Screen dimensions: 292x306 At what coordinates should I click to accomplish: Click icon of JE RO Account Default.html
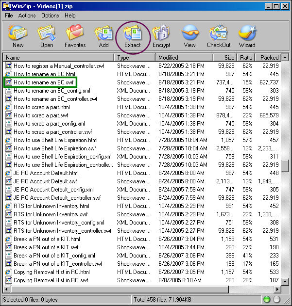pyautogui.click(x=8, y=173)
